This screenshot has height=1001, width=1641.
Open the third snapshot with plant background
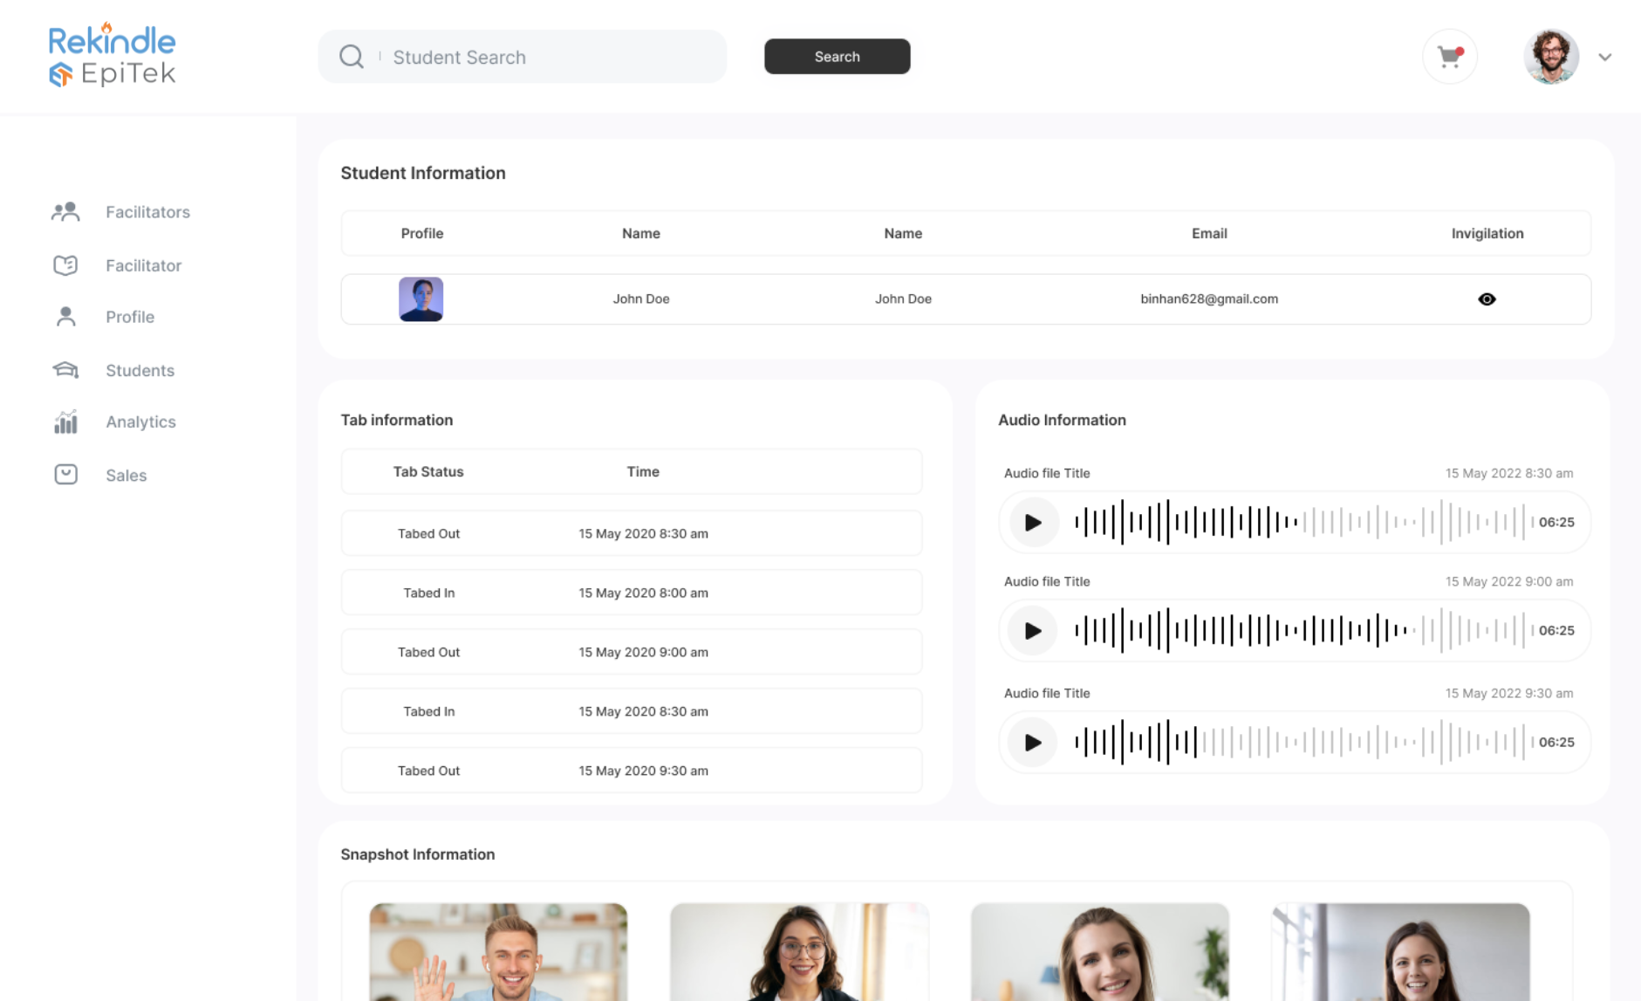click(1099, 951)
